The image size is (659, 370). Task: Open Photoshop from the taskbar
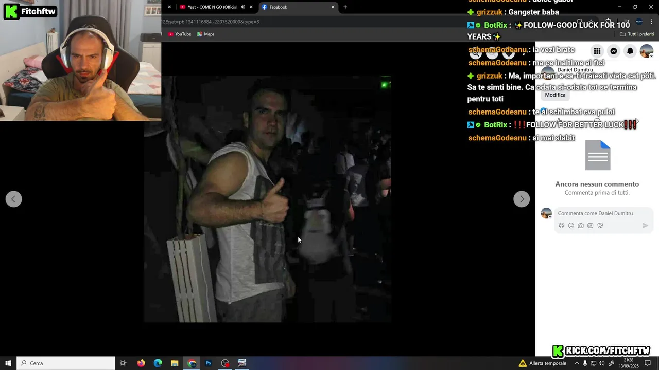pos(209,363)
